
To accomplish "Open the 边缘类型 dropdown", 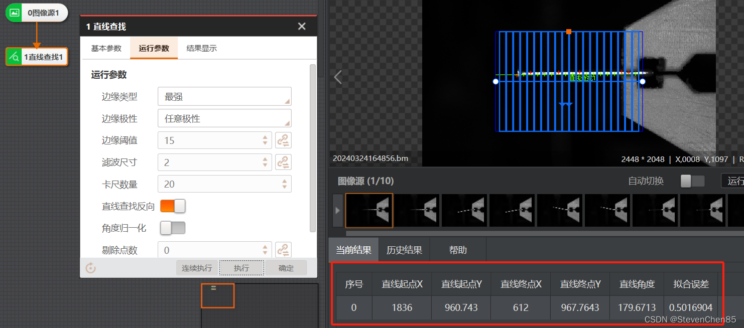I will (224, 96).
